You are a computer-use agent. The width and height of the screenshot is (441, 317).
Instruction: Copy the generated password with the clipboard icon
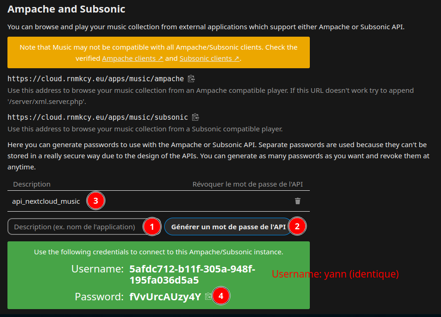pyautogui.click(x=208, y=296)
